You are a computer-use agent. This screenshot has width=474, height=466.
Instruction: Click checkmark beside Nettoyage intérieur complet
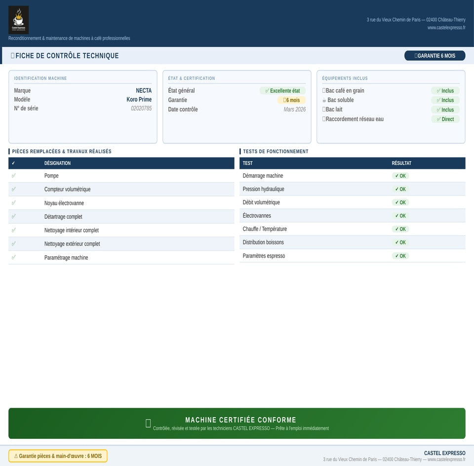coord(13,230)
